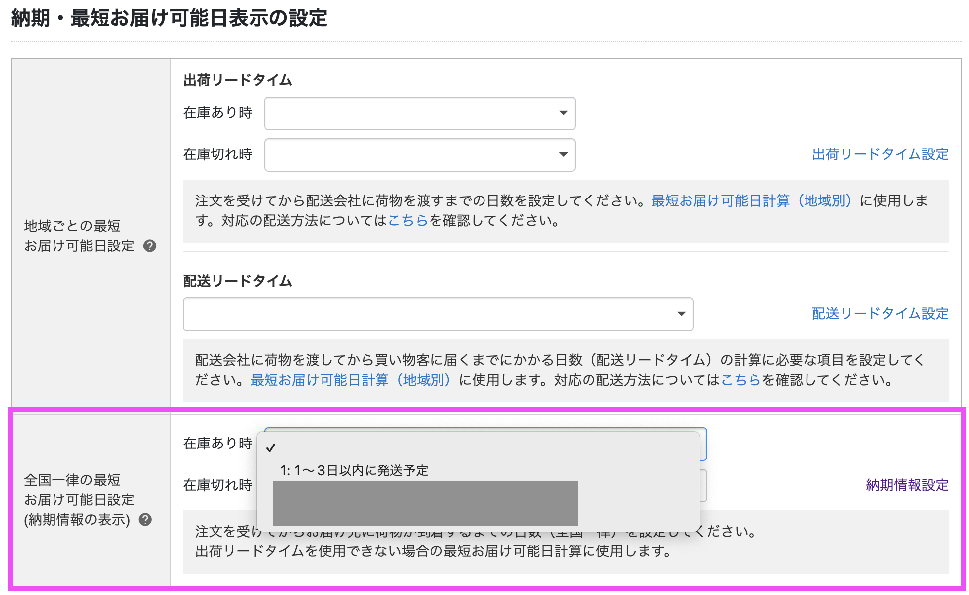This screenshot has width=969, height=595.
Task: Click the page title 納期・最短お届け可能日表示の設定
Action: (x=169, y=18)
